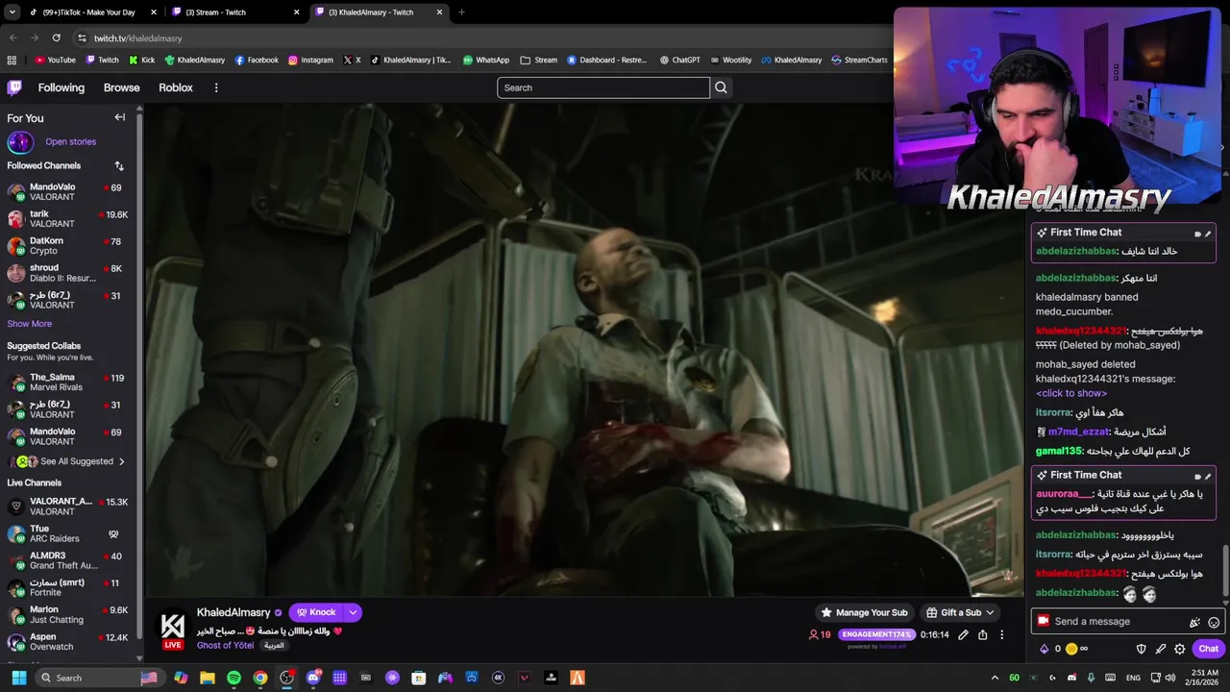
Task: Click the Twitch search field
Action: tap(603, 87)
